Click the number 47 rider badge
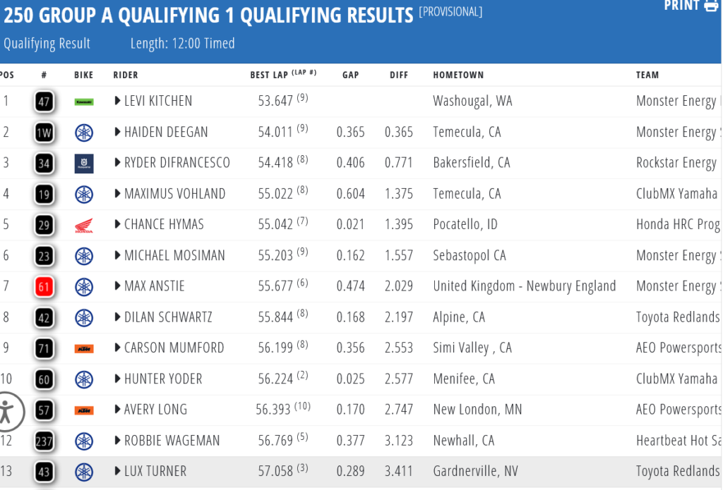This screenshot has height=490, width=723. coord(44,102)
